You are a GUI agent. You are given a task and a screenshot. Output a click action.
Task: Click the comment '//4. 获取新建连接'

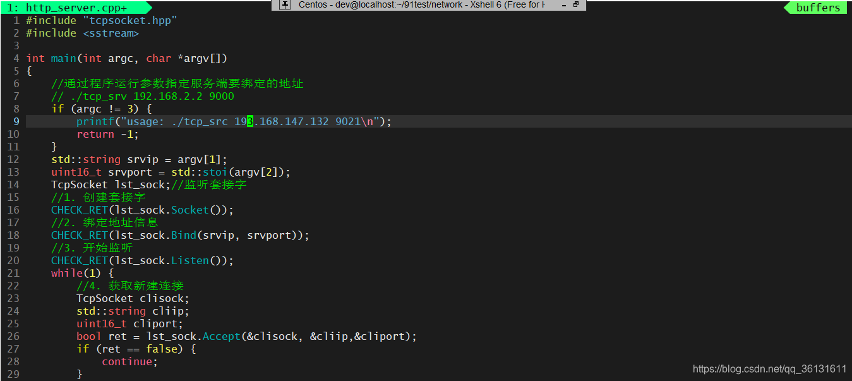coord(130,286)
